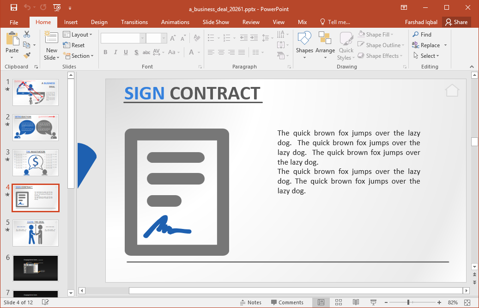Click the home icon on slide
Screen dimensions: 479x308
(452, 90)
